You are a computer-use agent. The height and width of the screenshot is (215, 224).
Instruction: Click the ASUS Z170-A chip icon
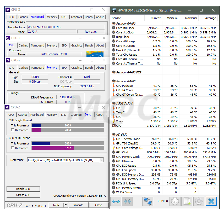click(114, 103)
